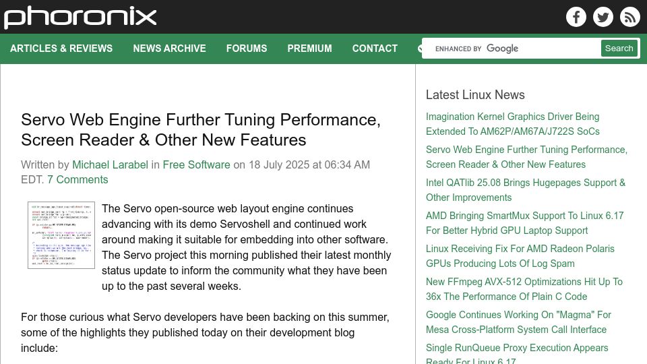Viewport: 647px width, 364px height.
Task: Open the Free Software category link
Action: pos(196,164)
